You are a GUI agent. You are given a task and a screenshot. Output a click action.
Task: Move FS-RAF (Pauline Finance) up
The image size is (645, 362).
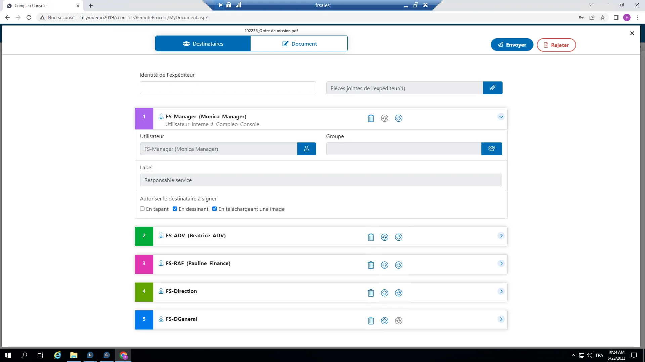click(385, 265)
